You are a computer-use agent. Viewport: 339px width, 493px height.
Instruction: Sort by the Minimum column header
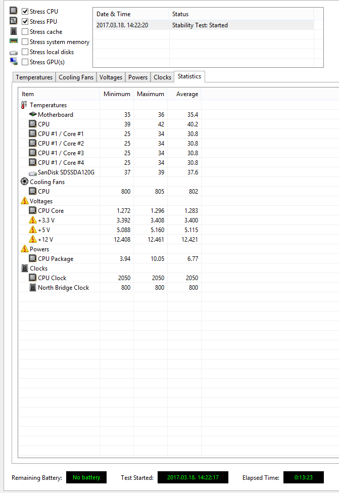pyautogui.click(x=117, y=94)
